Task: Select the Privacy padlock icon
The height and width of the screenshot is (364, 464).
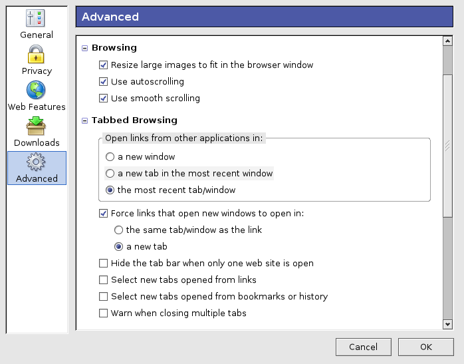Action: [x=37, y=54]
